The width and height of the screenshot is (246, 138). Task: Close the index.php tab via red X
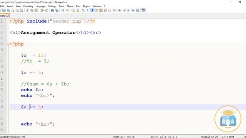[8, 16]
